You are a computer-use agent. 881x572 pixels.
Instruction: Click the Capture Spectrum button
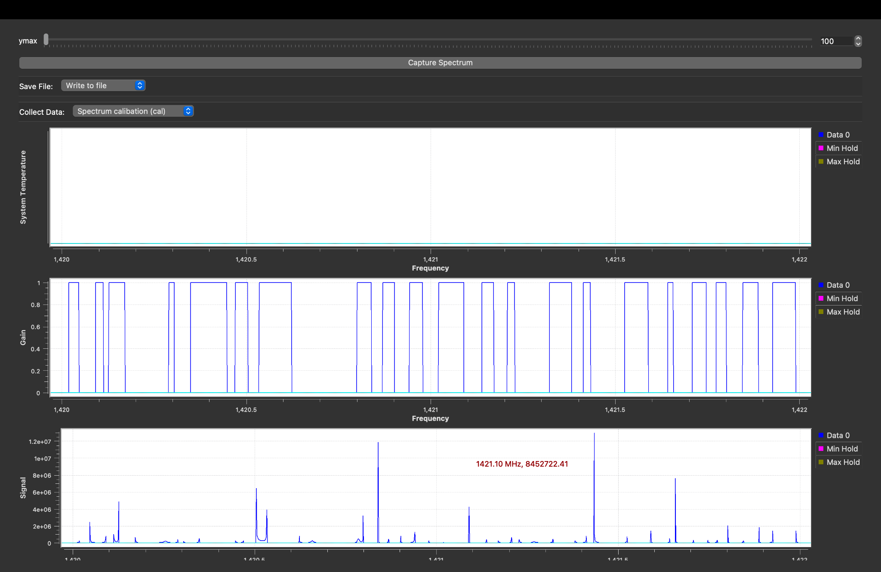440,63
